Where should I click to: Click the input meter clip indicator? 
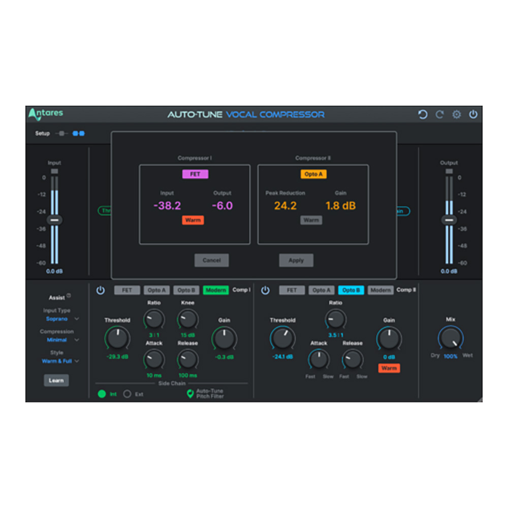(54, 171)
